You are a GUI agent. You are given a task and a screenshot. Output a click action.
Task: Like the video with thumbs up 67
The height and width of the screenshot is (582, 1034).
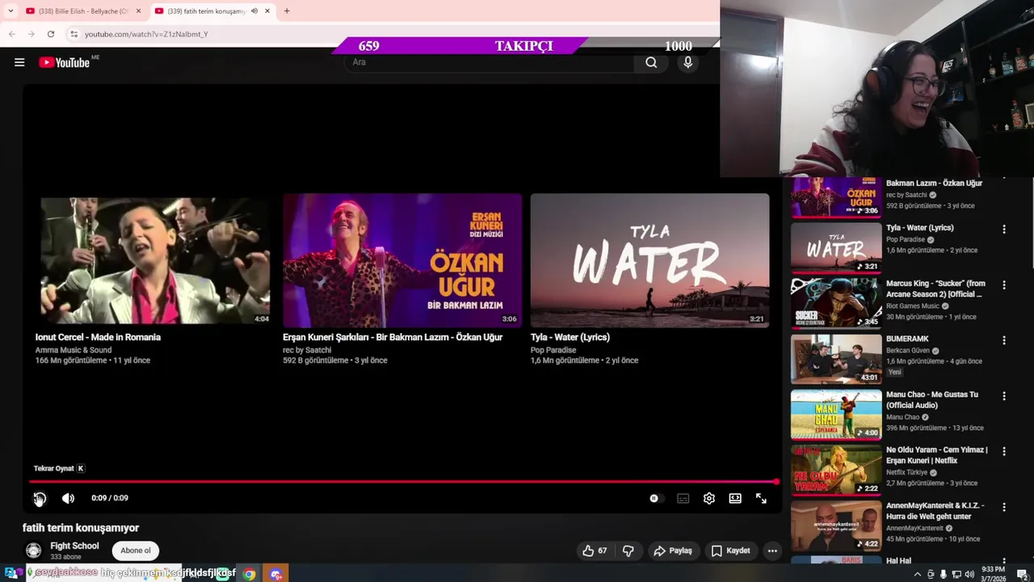pos(595,550)
